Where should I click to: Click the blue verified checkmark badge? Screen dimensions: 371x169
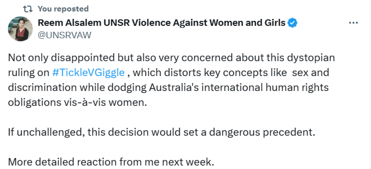point(293,23)
